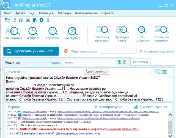Open the Файл menu
Screen dimensions: 176x138
7,13
